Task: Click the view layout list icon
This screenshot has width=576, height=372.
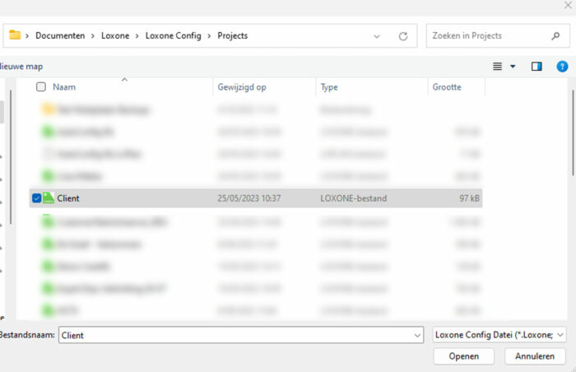Action: tap(497, 66)
